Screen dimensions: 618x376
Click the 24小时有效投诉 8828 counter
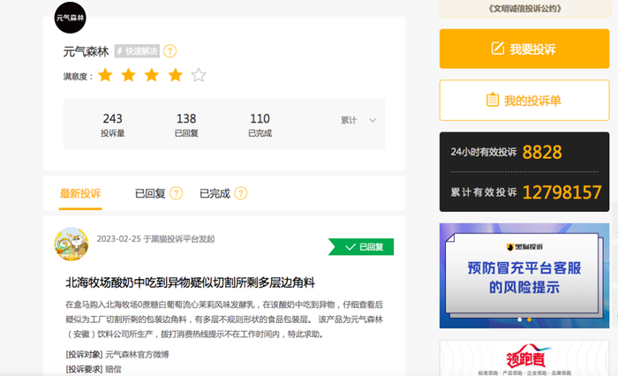tap(507, 152)
